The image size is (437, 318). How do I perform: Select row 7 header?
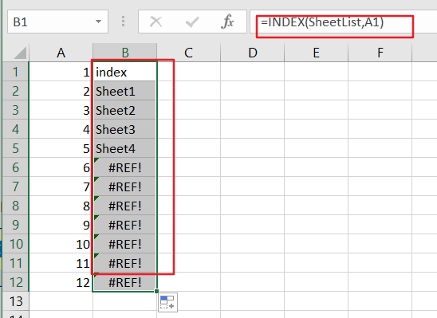[15, 186]
